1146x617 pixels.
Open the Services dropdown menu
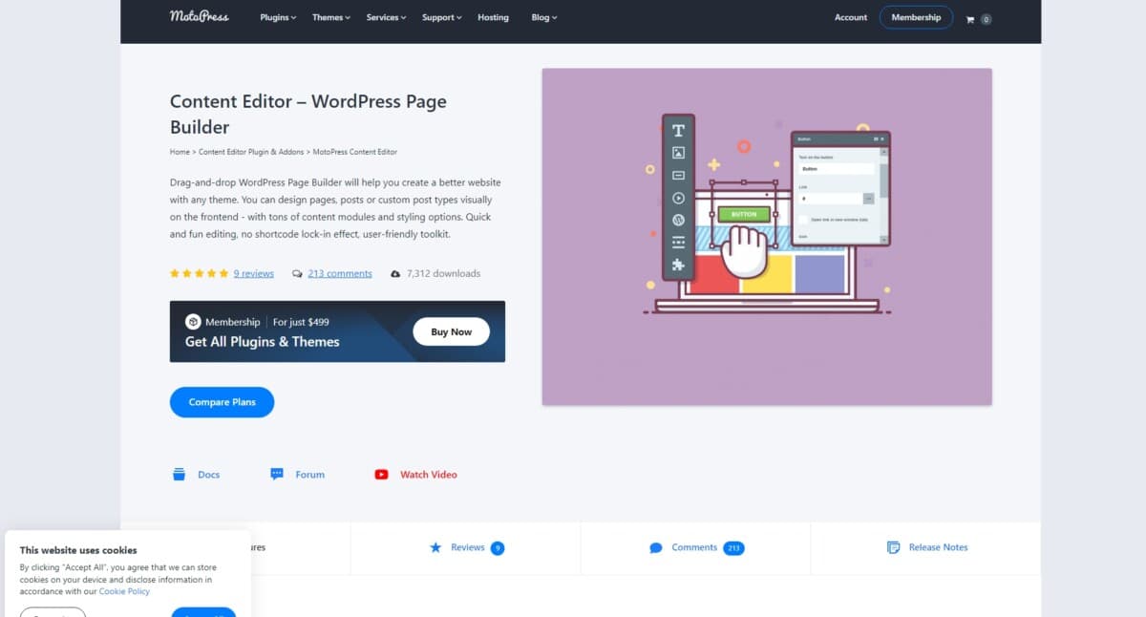tap(386, 17)
